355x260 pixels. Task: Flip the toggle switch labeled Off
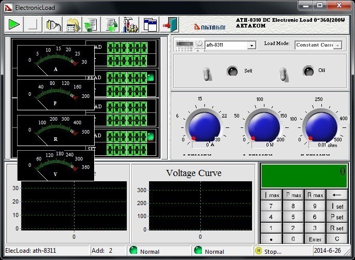(x=283, y=74)
